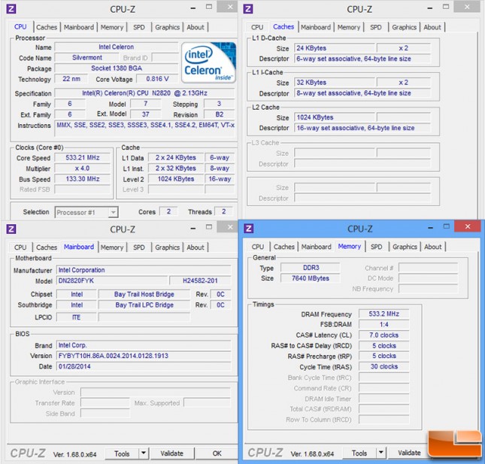Click the processor Name field 'Intel Celeron'

click(117, 47)
